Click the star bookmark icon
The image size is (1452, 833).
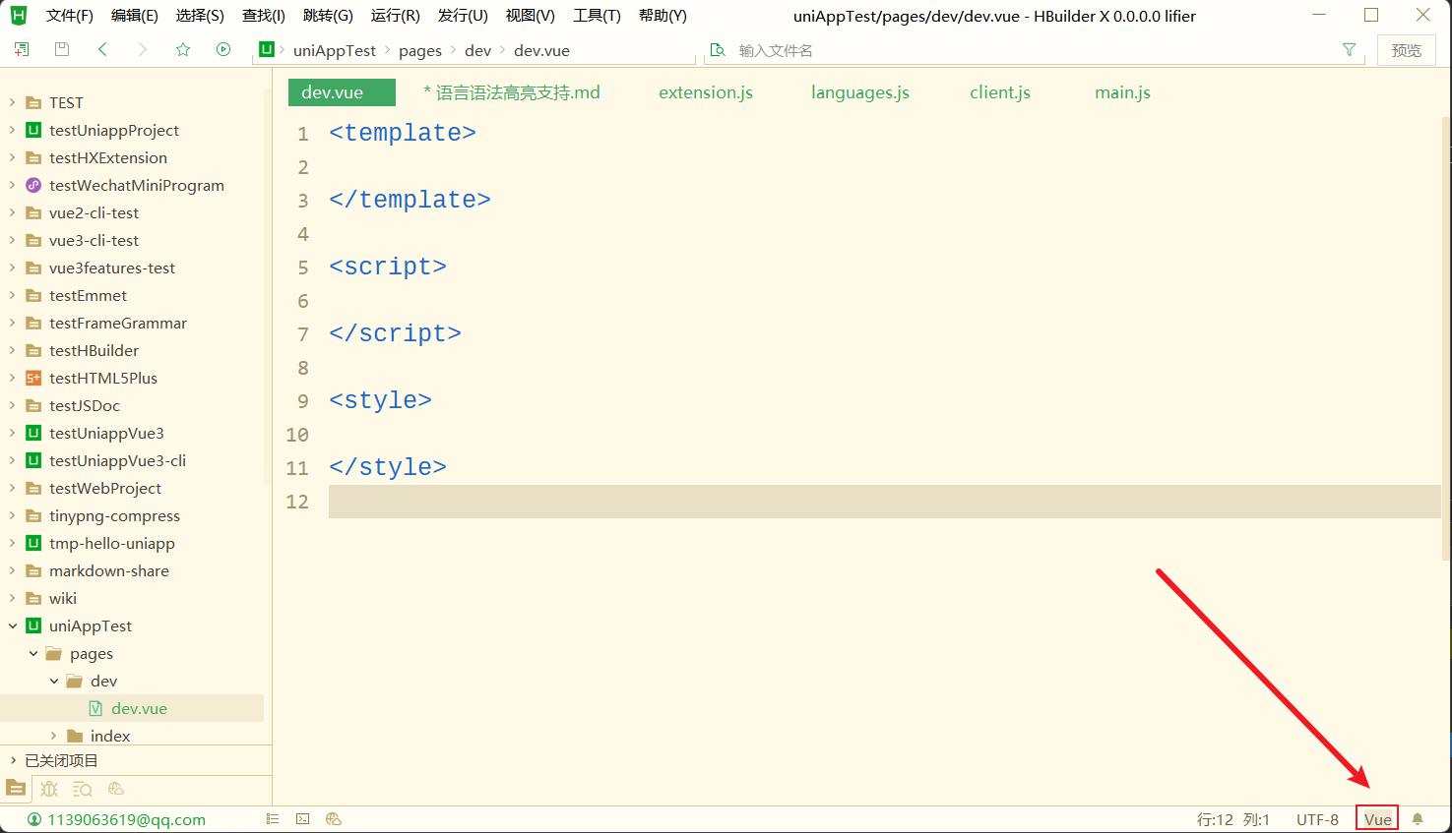(x=183, y=49)
